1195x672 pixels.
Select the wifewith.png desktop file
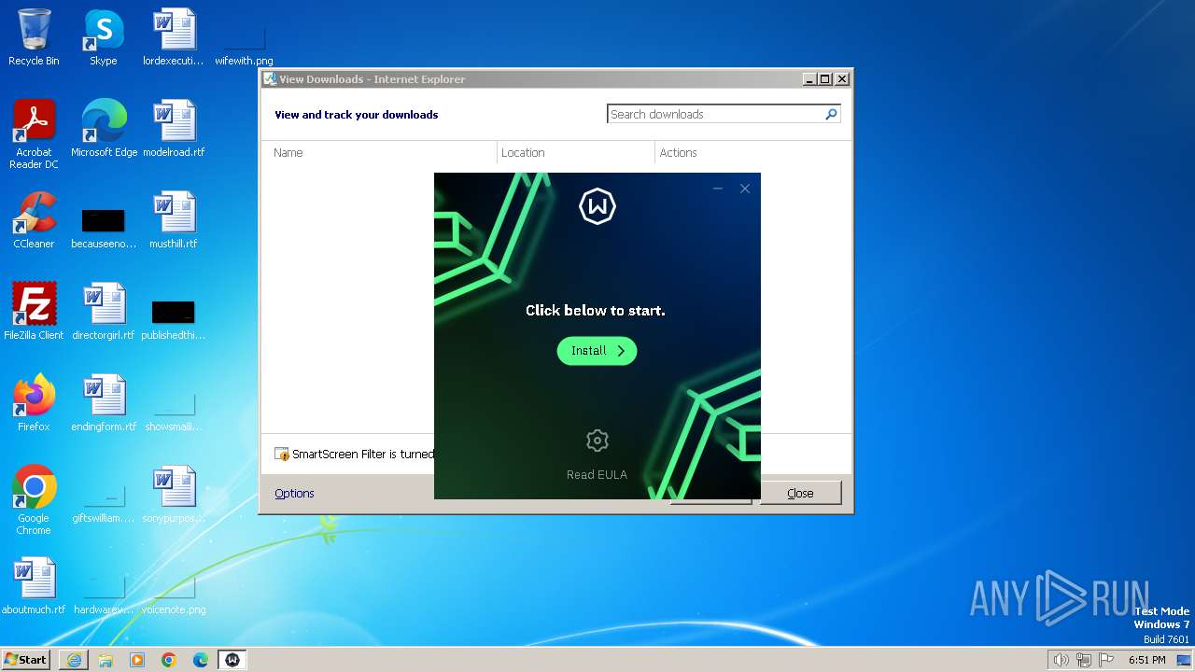point(244,47)
